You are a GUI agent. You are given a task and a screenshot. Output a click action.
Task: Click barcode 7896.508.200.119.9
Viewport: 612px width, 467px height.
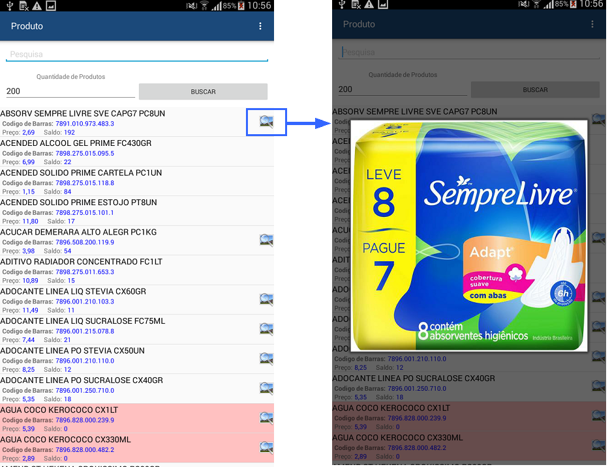[85, 242]
